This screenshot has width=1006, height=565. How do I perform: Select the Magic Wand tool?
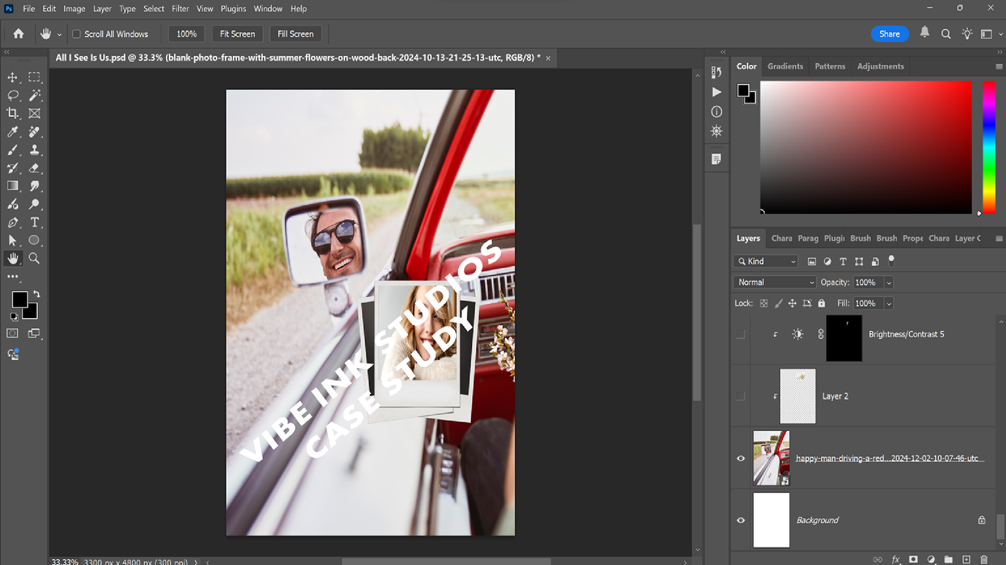35,95
